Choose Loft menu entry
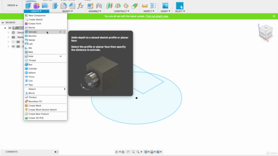Image resolution: width=278 pixels, height=156 pixels. 46,44
